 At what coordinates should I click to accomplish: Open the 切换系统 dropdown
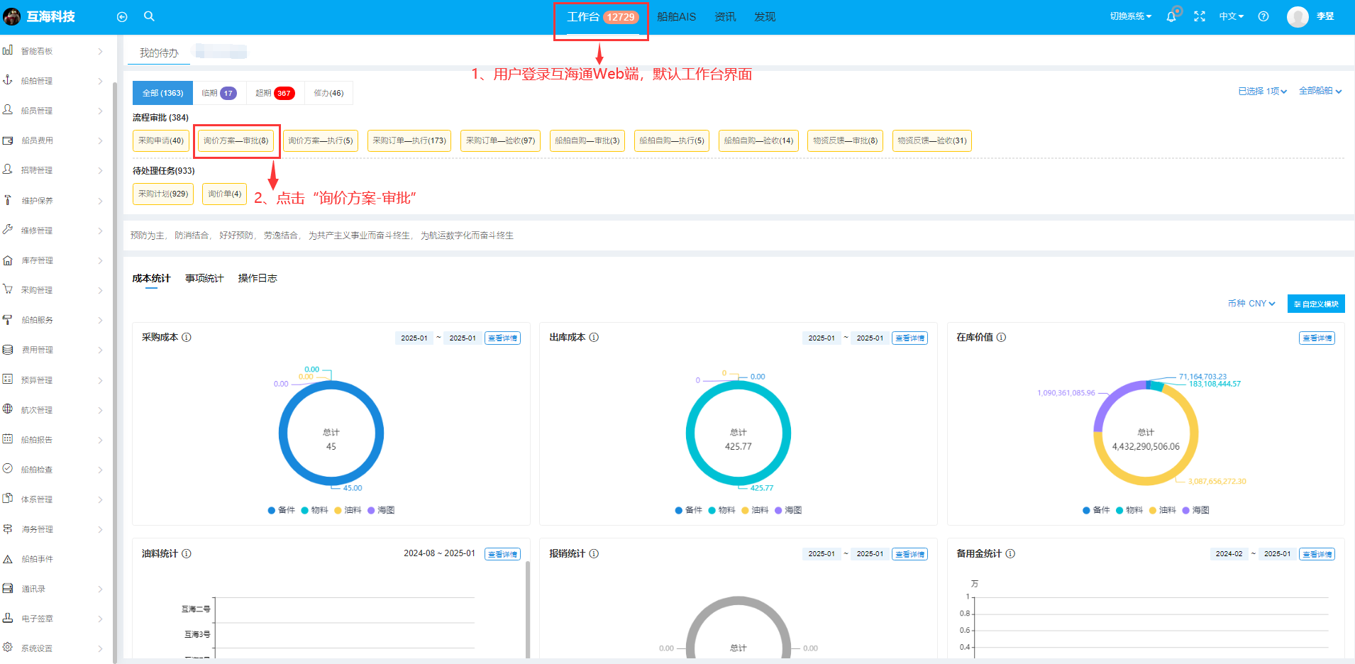[x=1131, y=16]
